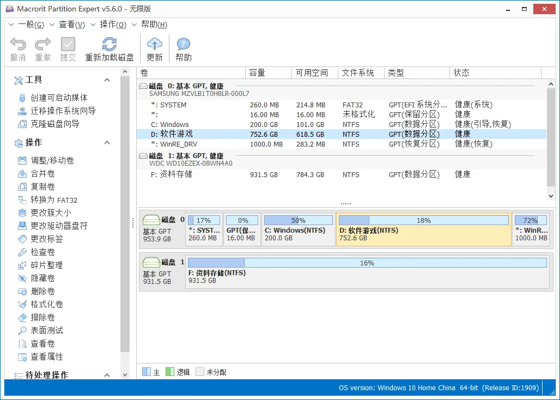Open the 创建可启动媒体 tool
Screen dimensions: 560x400
click(44, 98)
